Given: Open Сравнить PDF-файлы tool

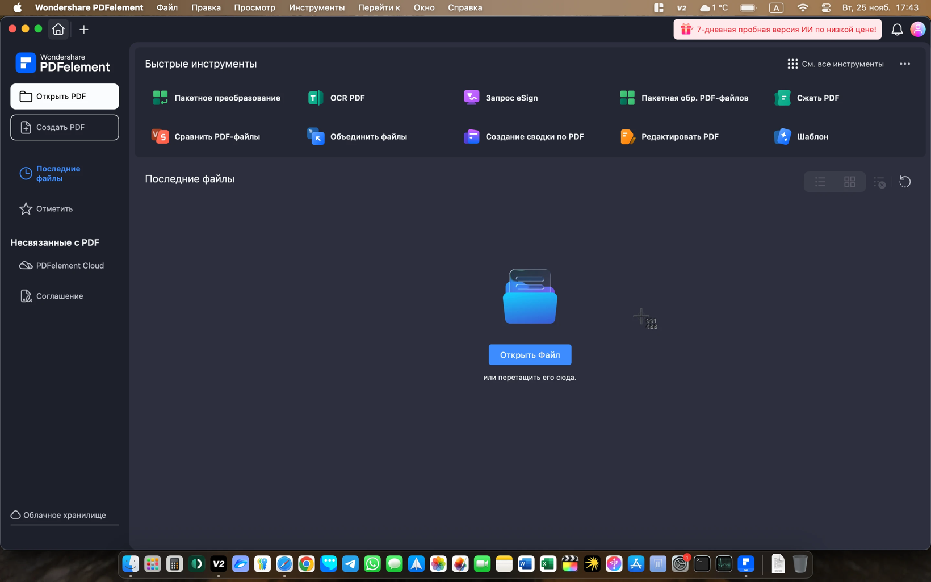Looking at the screenshot, I should 206,136.
